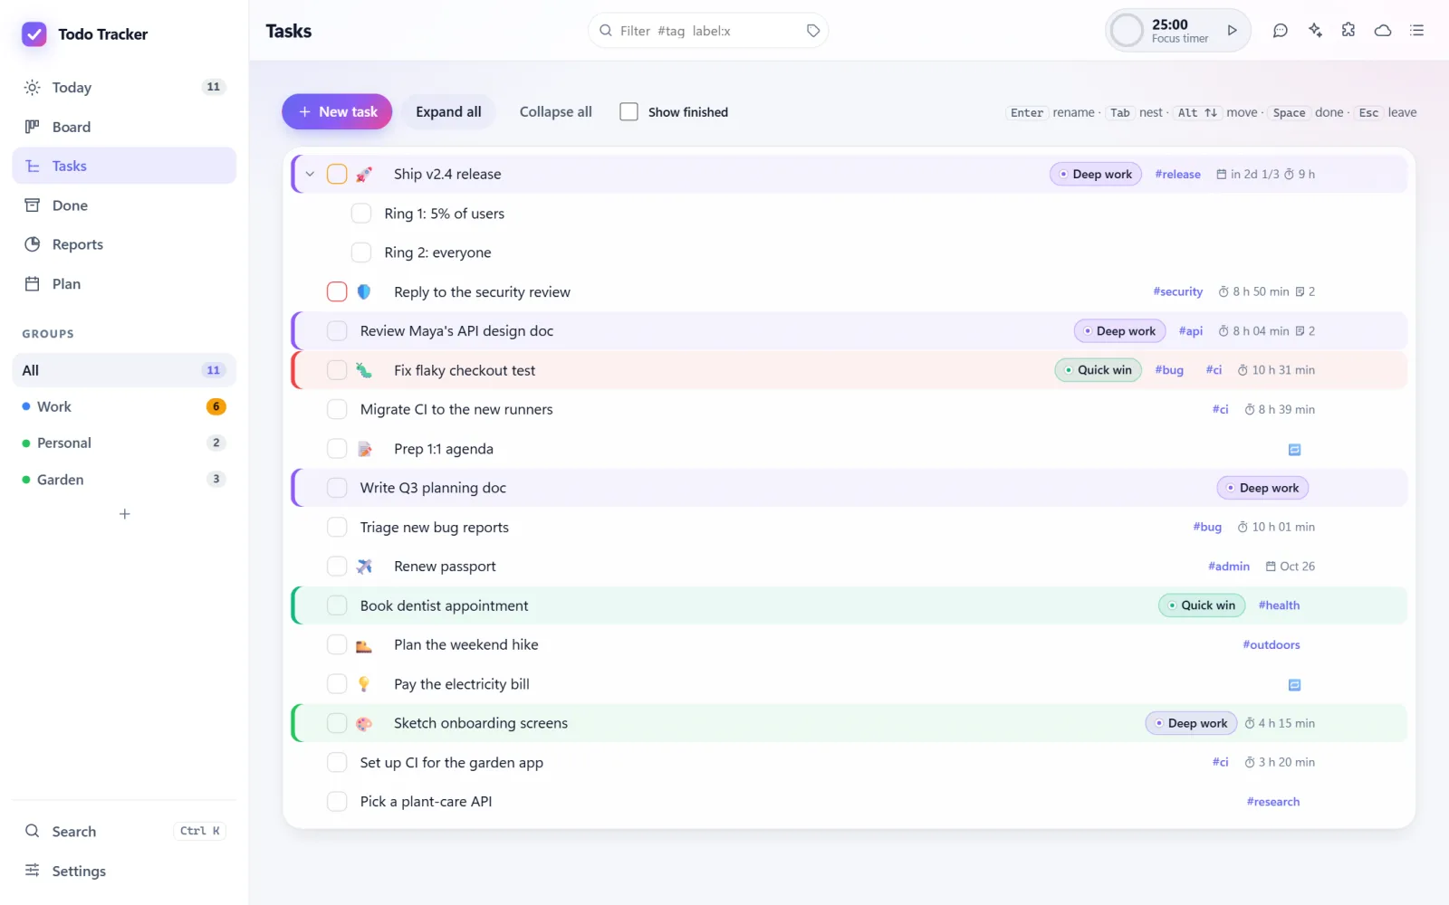Click the Deep work label on Write Q3 planning doc
The width and height of the screenshot is (1449, 905).
point(1262,488)
